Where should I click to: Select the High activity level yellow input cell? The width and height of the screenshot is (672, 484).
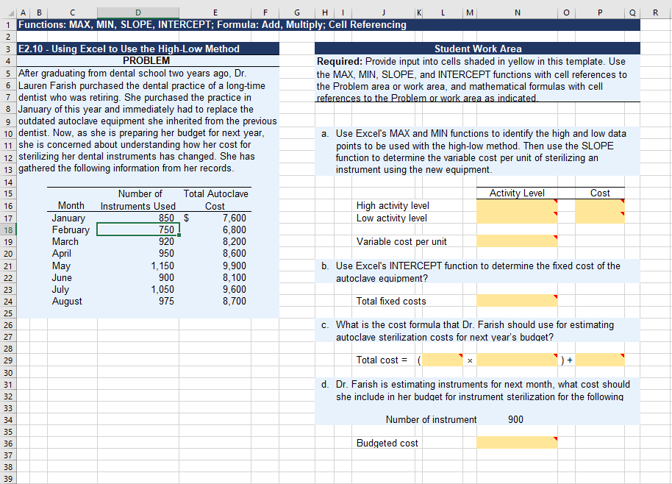tap(515, 207)
